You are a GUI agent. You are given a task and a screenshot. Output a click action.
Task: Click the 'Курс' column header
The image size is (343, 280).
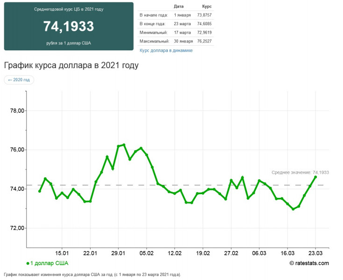(207, 7)
